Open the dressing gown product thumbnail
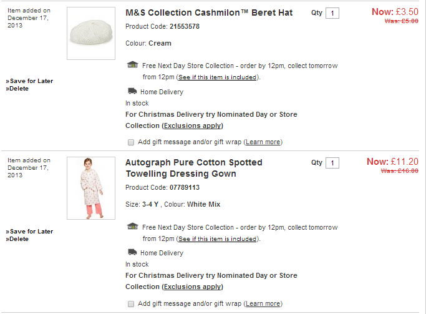 point(91,187)
